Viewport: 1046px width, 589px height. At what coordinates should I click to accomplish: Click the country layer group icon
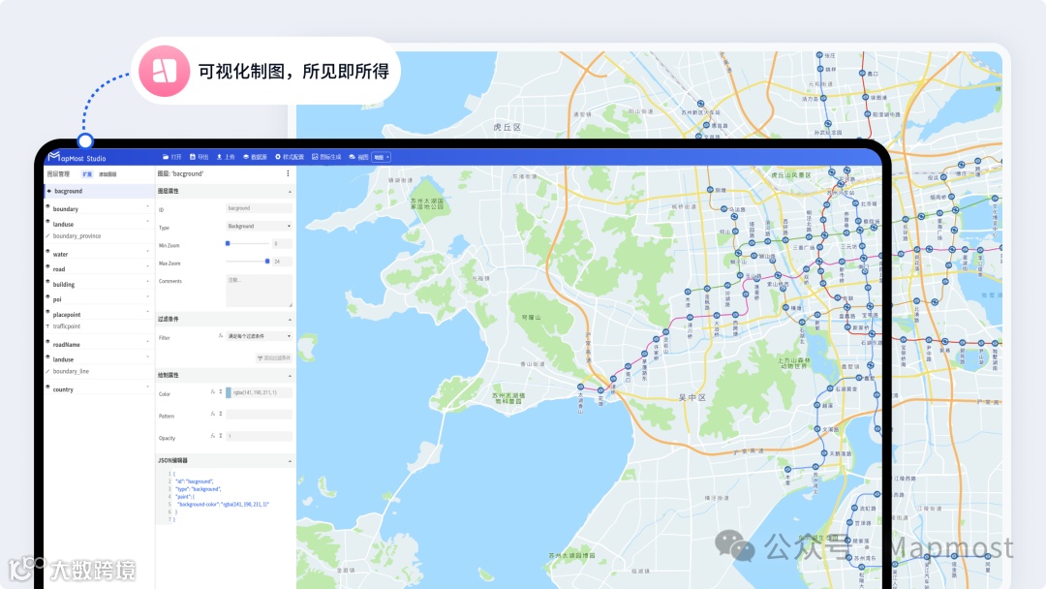[x=48, y=387]
